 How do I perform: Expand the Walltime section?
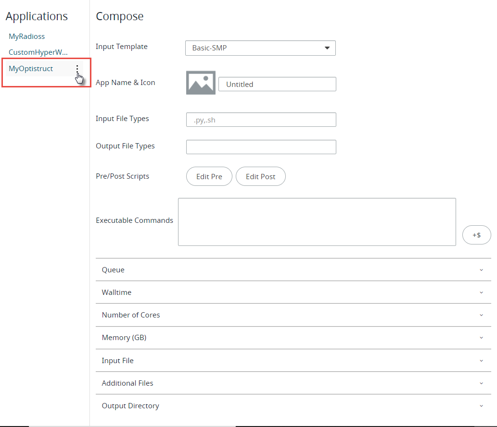293,292
